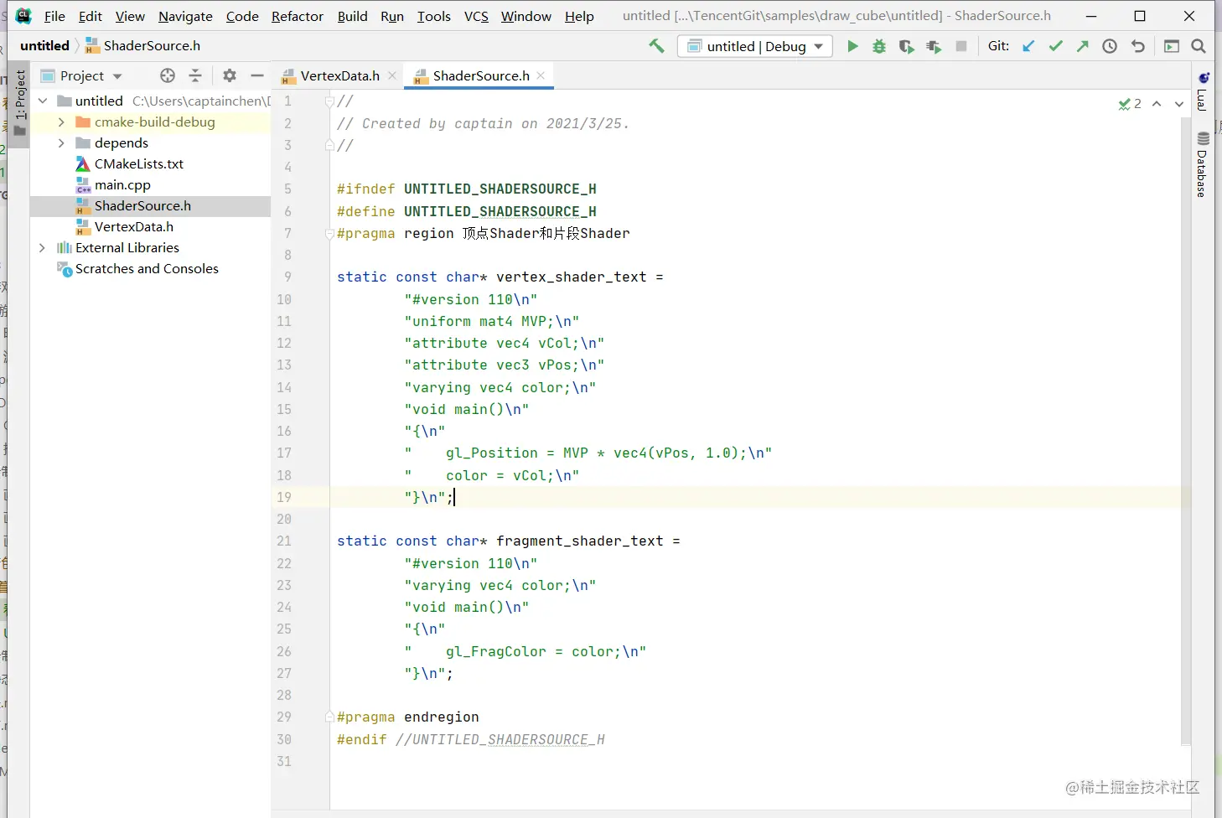Close the VertexData.h editor tab
The image size is (1222, 818).
(391, 75)
